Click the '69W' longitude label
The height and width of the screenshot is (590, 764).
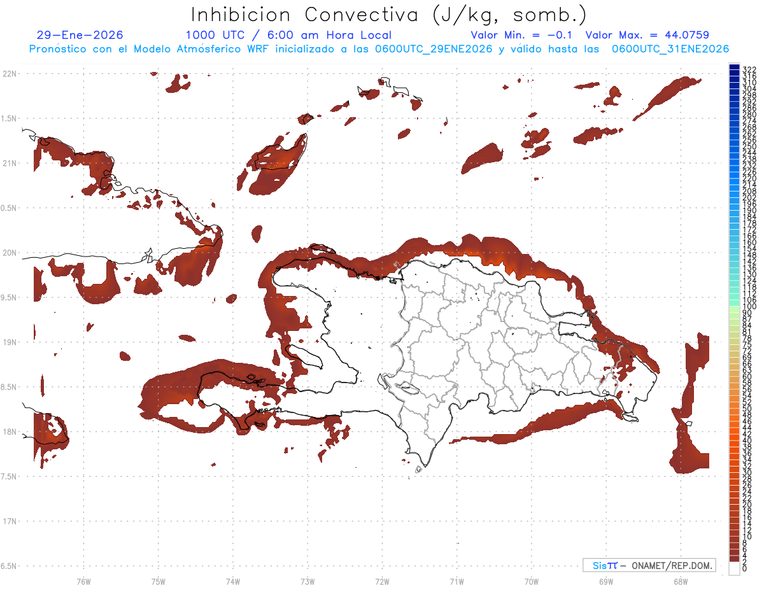click(605, 581)
